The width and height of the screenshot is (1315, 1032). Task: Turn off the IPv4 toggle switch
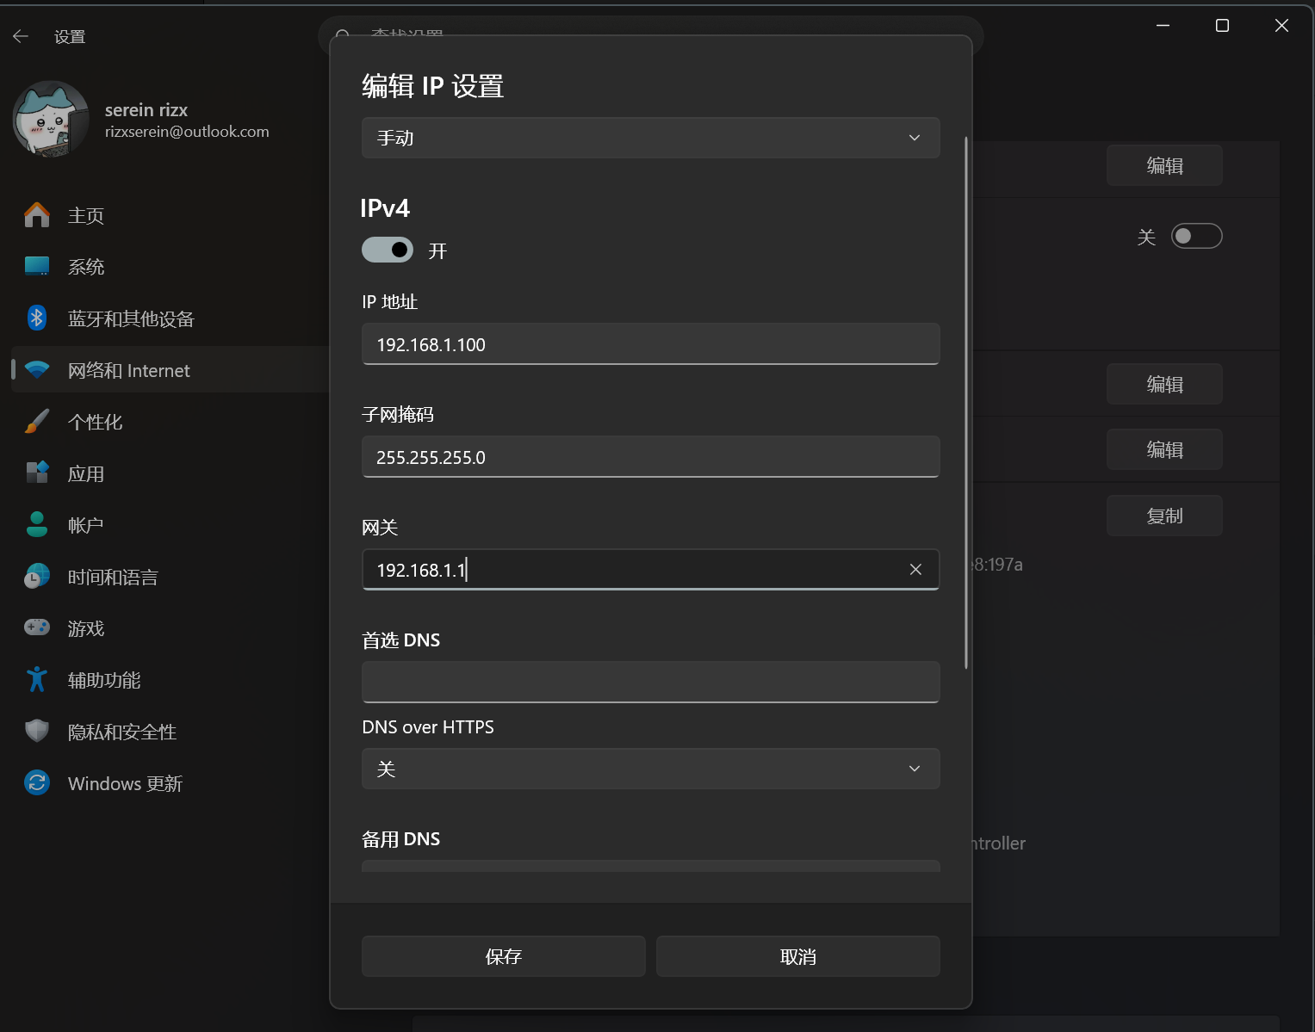click(x=388, y=250)
